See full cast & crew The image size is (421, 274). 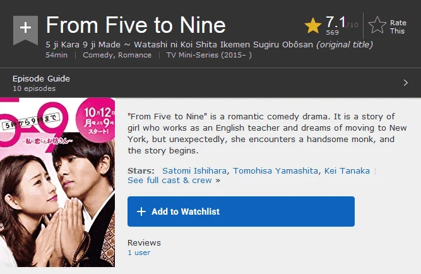point(170,181)
